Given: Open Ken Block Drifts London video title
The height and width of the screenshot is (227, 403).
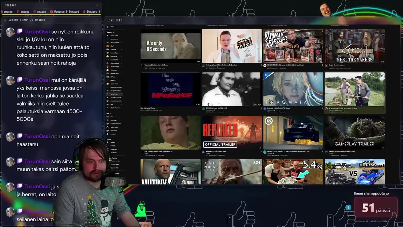Looking at the screenshot, I should [289, 151].
